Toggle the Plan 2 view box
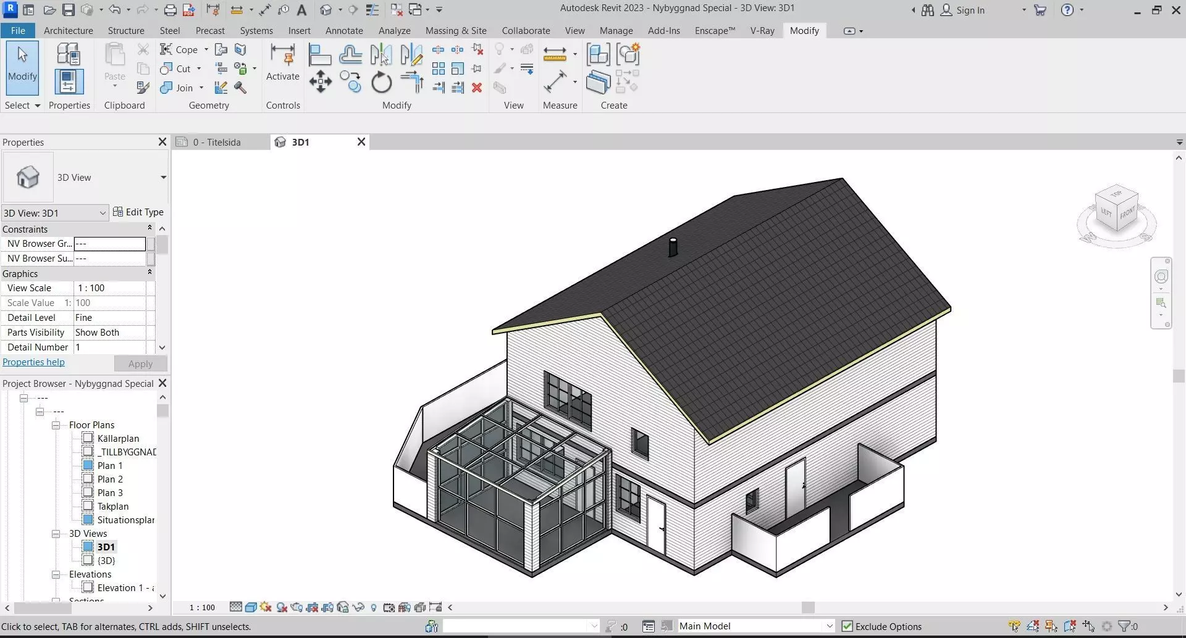The width and height of the screenshot is (1186, 638). click(88, 479)
